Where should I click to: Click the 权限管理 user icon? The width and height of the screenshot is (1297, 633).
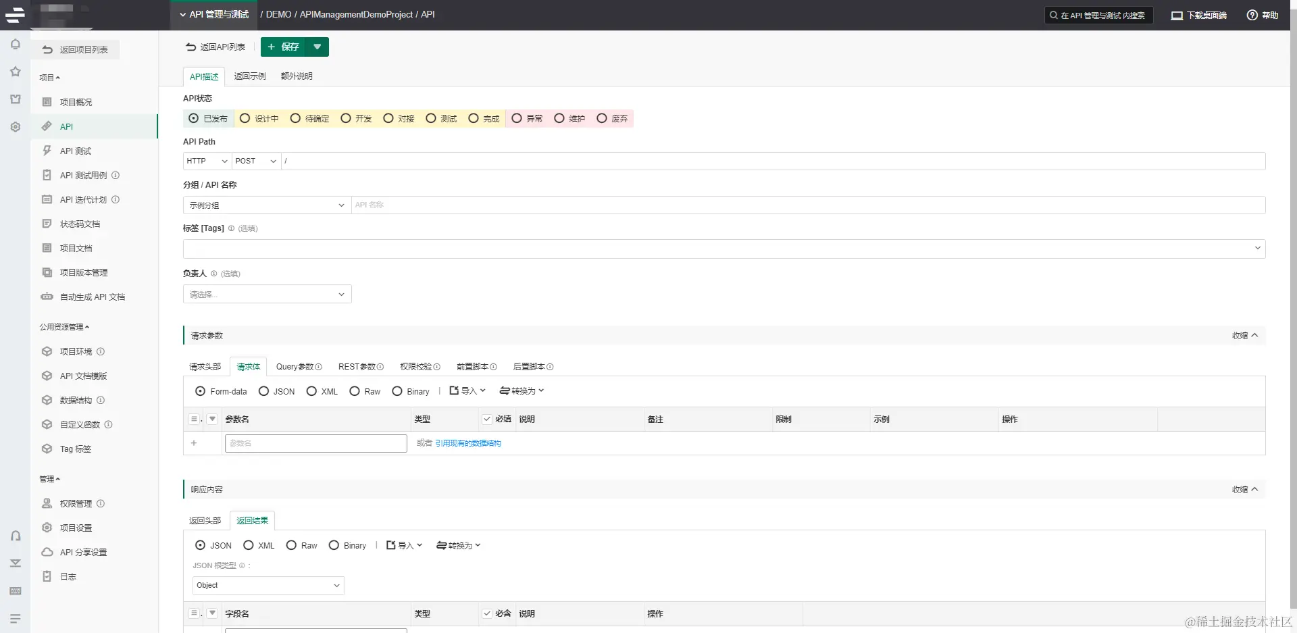point(47,503)
